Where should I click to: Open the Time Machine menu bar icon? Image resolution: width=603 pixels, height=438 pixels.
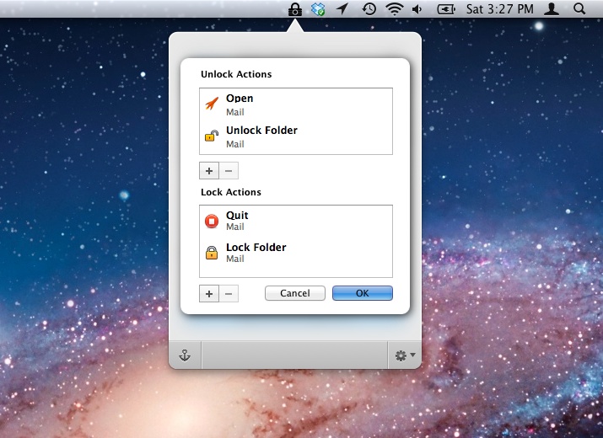(369, 8)
